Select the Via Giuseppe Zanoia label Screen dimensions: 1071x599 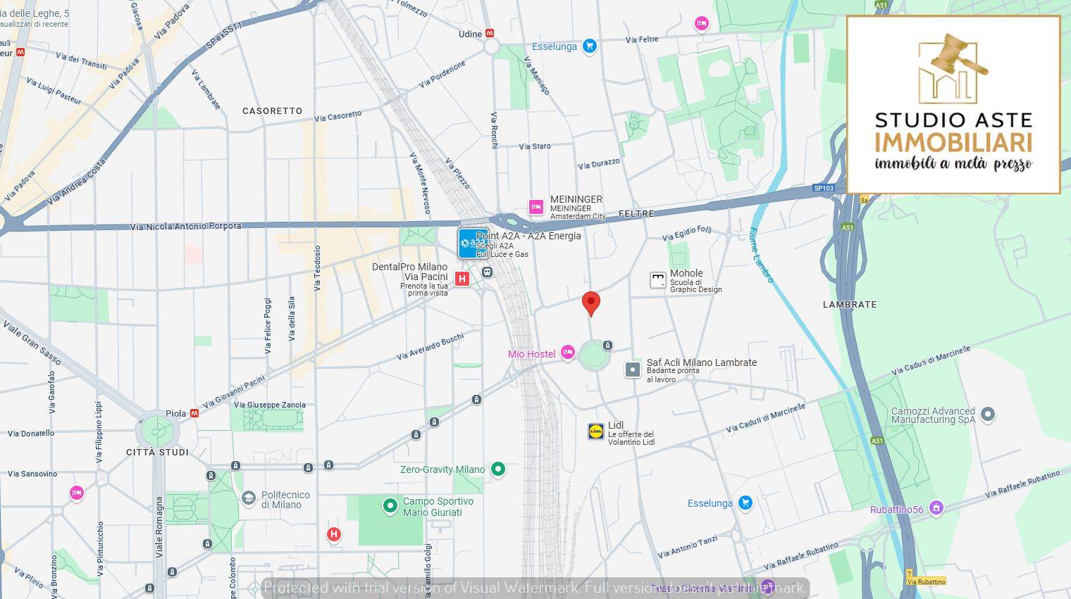tap(270, 405)
